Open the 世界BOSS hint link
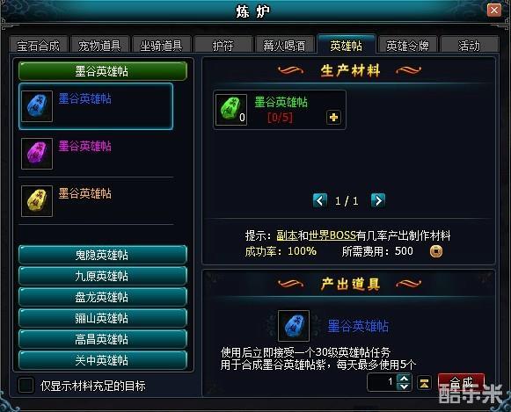This screenshot has height=412, width=511. pos(332,235)
